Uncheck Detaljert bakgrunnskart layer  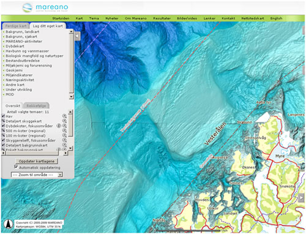pyautogui.click(x=3, y=145)
